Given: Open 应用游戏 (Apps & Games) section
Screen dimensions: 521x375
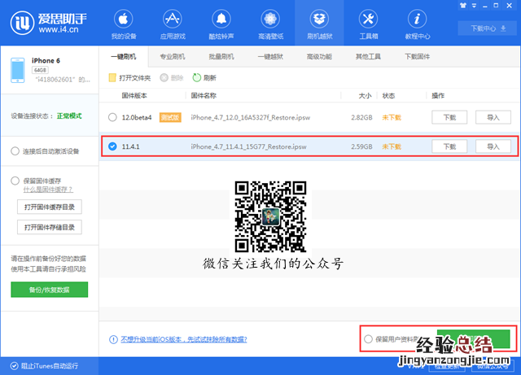Looking at the screenshot, I should click(173, 24).
